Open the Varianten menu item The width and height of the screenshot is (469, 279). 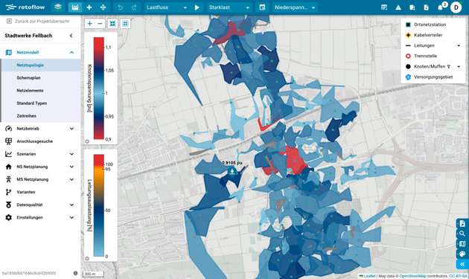(x=40, y=192)
